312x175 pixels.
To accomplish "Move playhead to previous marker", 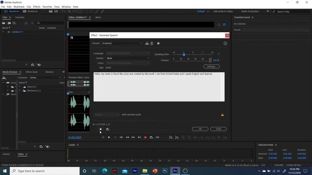I will (x=121, y=137).
